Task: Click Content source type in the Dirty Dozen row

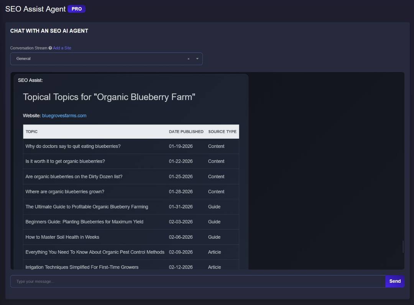Action: 216,177
